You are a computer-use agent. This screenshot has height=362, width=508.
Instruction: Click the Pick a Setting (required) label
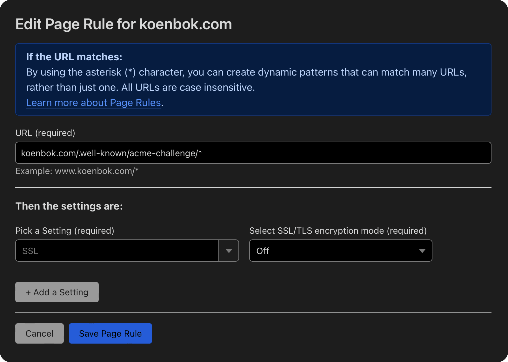[64, 231]
